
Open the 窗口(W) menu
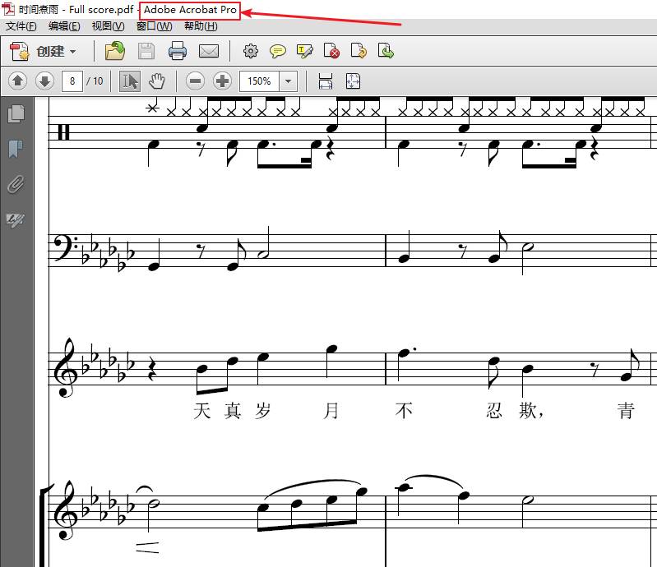155,26
